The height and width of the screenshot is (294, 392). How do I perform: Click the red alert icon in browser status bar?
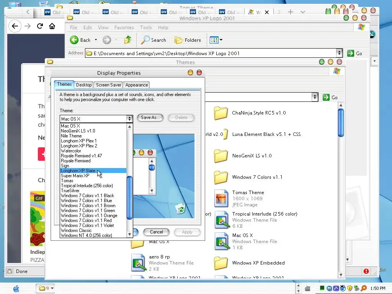366,271
